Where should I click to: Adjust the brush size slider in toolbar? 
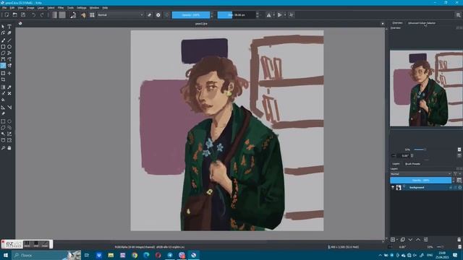(x=237, y=14)
